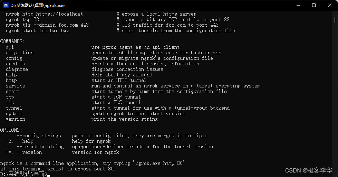The width and height of the screenshot is (338, 177).
Task: Click the 'update' command entry
Action: tap(14, 113)
